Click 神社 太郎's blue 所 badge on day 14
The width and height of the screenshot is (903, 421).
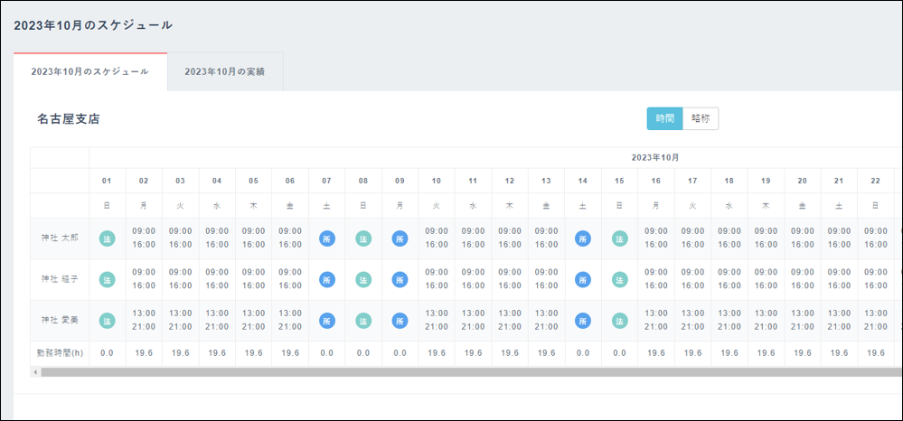pyautogui.click(x=583, y=239)
